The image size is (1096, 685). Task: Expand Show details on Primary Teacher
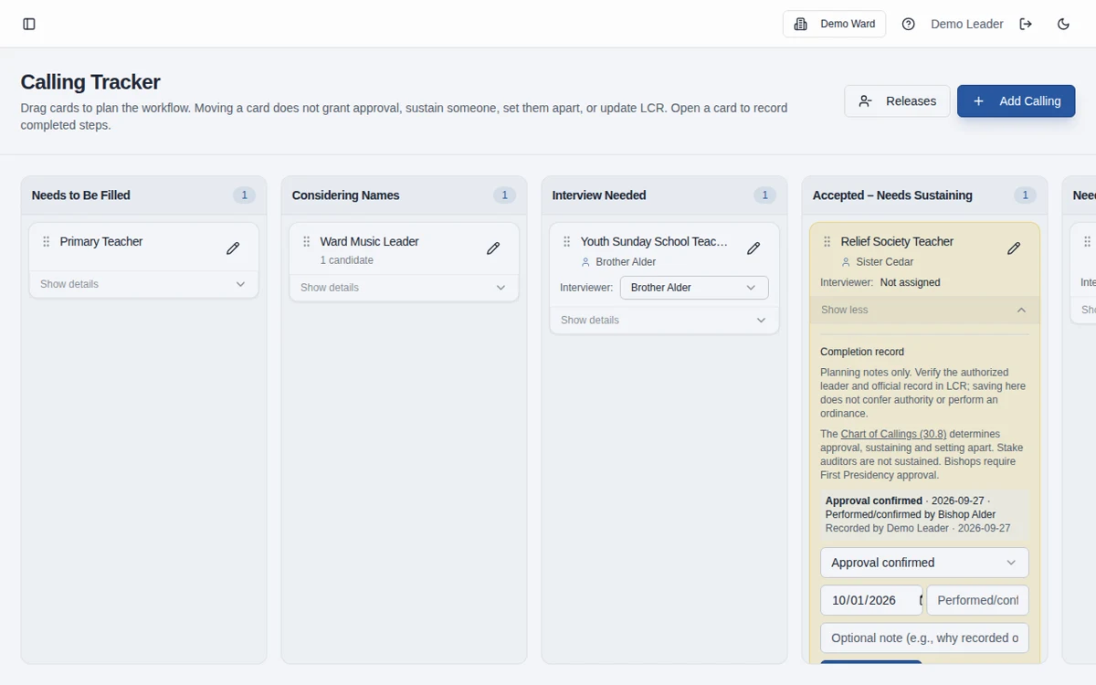click(143, 284)
